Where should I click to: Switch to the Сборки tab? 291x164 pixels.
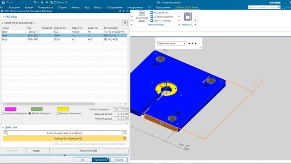click(x=62, y=7)
